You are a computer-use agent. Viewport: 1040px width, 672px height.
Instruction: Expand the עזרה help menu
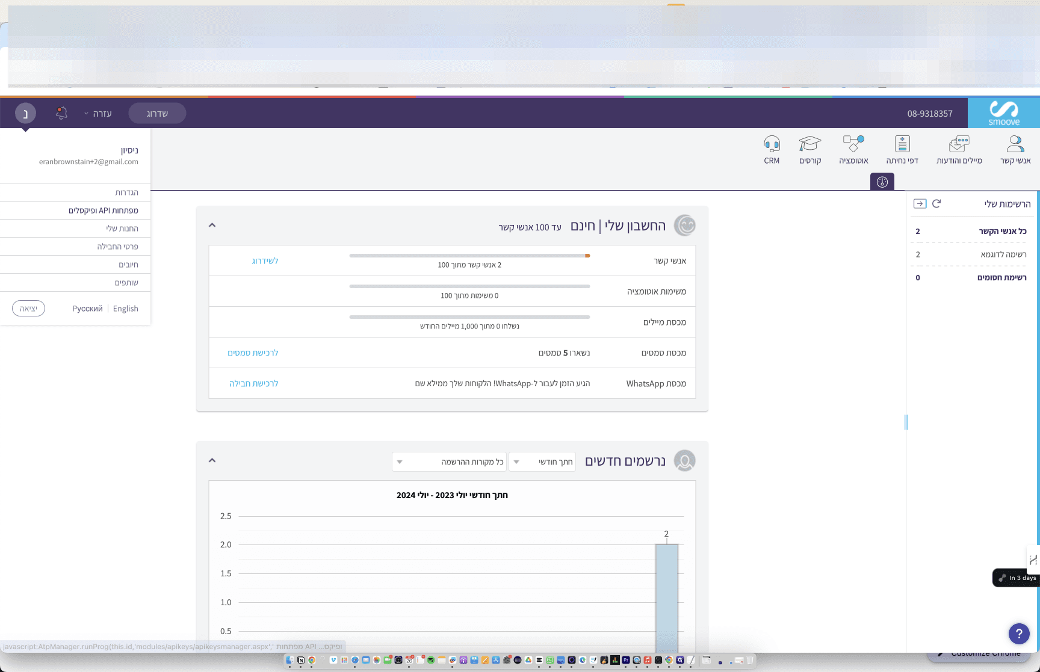click(98, 113)
